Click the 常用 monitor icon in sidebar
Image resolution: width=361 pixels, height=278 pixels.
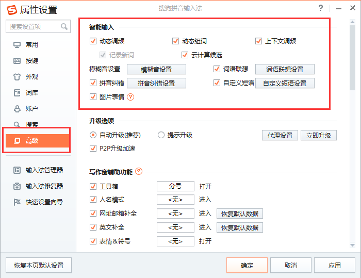17,45
